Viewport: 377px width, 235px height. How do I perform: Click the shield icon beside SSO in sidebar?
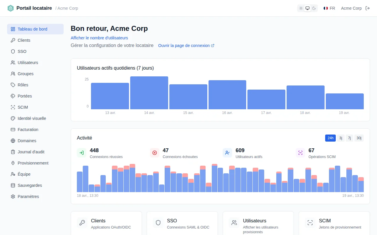point(13,51)
